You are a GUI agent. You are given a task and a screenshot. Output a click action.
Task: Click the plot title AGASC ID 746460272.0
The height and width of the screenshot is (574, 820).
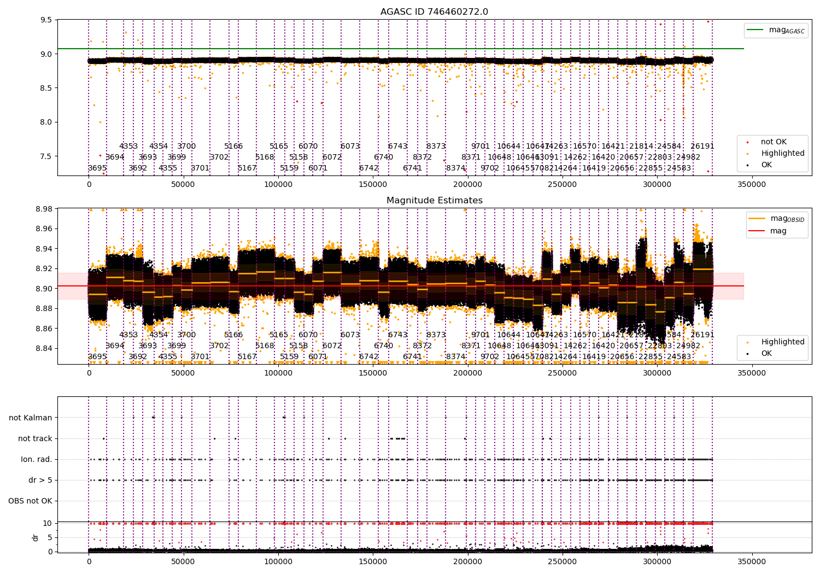pyautogui.click(x=434, y=12)
